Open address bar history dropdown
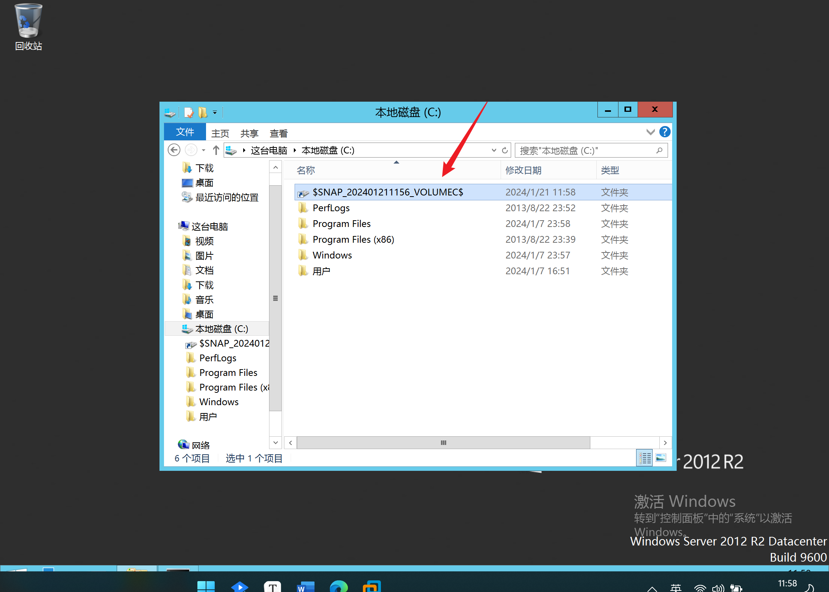 (494, 150)
